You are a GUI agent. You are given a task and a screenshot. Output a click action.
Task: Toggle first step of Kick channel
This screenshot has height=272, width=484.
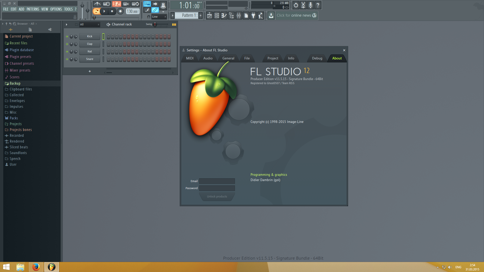point(109,37)
